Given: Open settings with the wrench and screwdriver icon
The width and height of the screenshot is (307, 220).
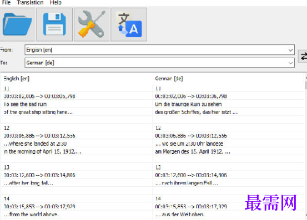Looking at the screenshot, I should point(92,24).
